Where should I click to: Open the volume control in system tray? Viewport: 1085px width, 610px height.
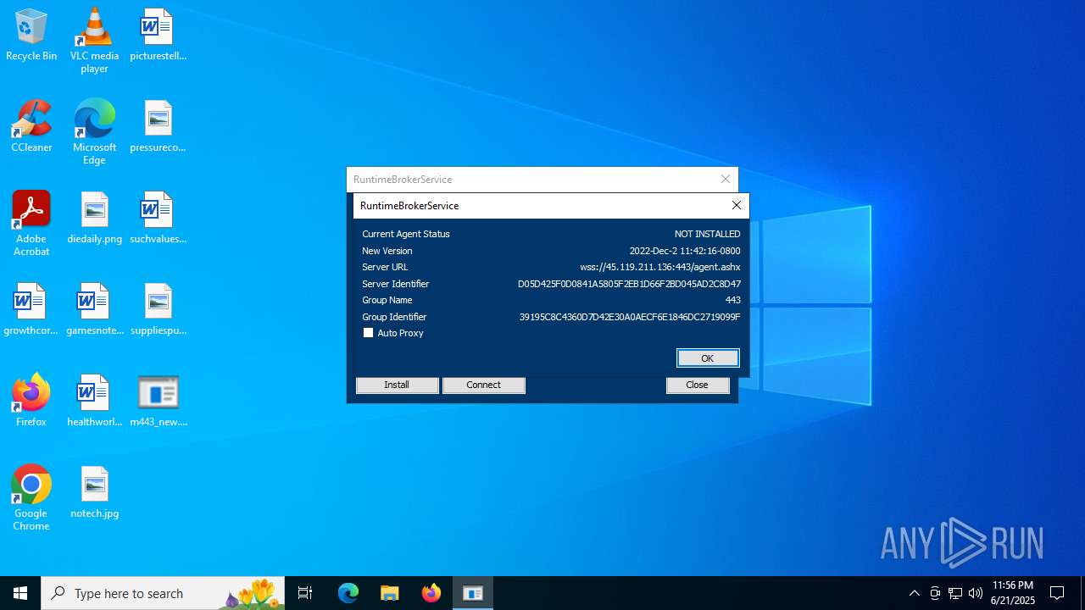point(976,593)
